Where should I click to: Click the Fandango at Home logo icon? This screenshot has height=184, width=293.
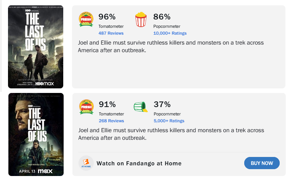[x=86, y=163]
